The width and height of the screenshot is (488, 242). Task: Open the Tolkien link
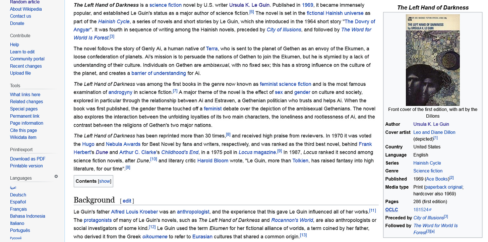300,161
